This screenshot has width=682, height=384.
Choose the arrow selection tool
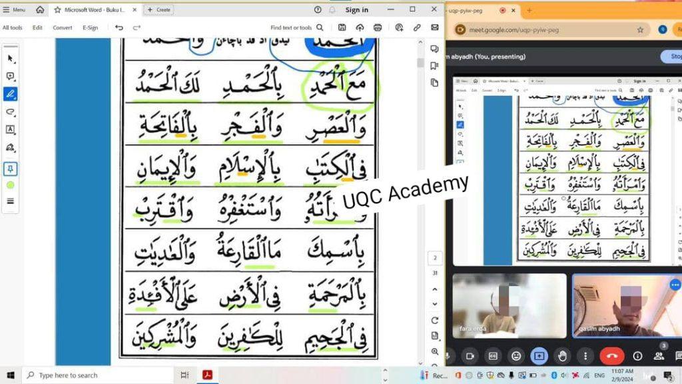11,59
